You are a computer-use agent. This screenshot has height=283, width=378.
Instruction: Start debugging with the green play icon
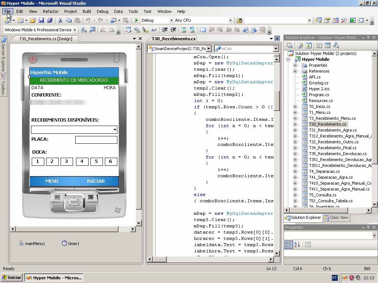point(137,21)
